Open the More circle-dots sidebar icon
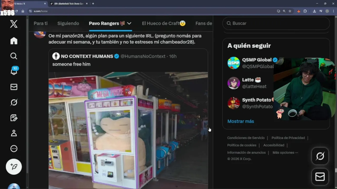 coord(14,149)
